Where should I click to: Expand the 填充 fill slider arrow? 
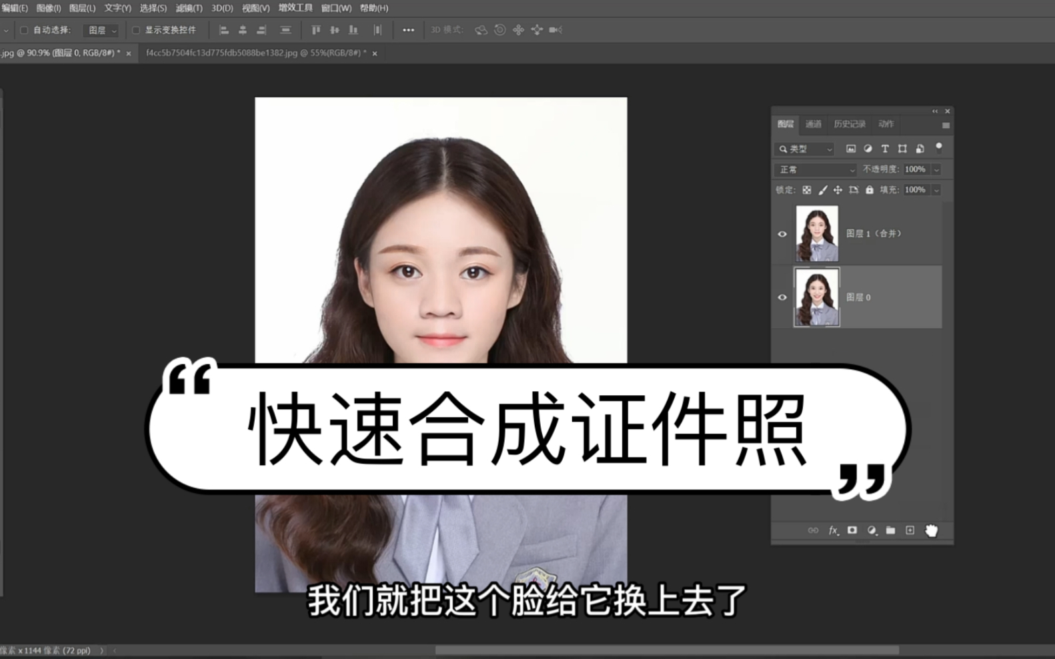936,190
